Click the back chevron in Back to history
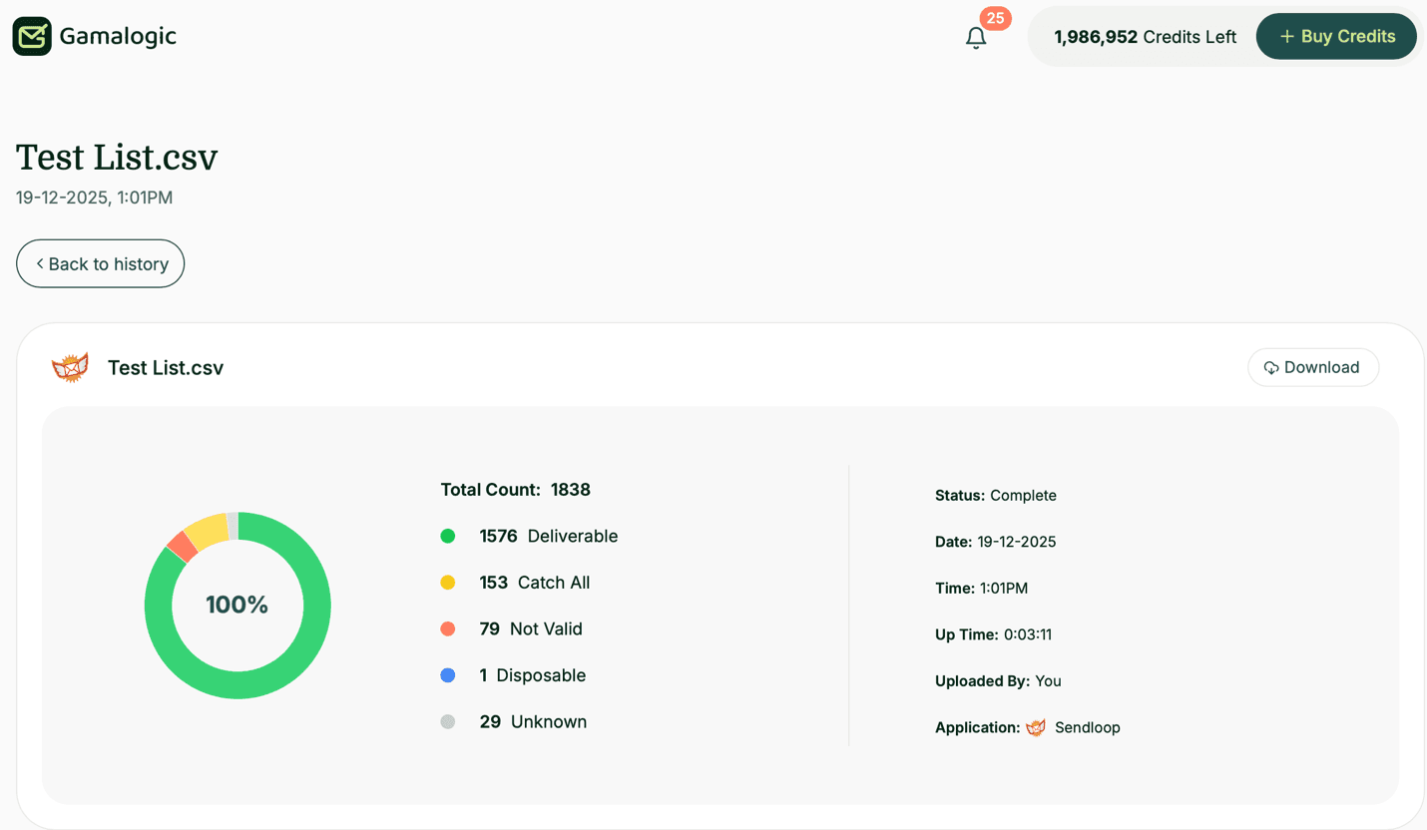 click(39, 263)
